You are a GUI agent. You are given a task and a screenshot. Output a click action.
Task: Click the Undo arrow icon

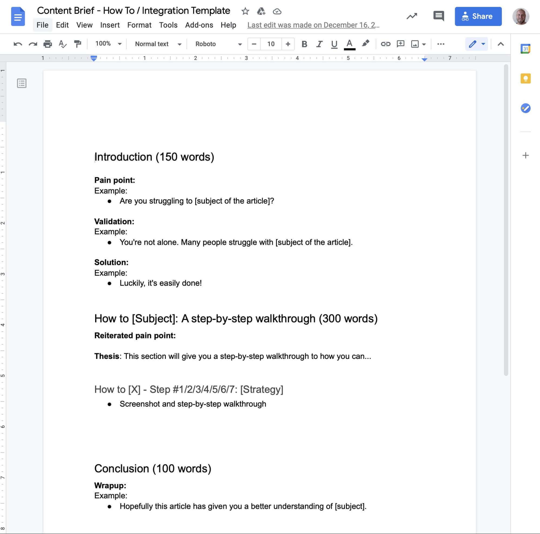(18, 44)
